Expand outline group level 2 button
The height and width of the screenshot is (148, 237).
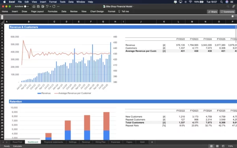(2, 18)
